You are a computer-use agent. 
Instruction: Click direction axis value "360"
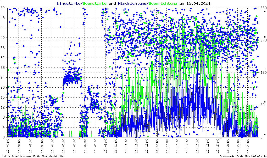point(264,8)
